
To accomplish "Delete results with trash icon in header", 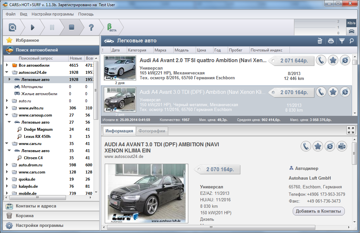I will (x=320, y=41).
